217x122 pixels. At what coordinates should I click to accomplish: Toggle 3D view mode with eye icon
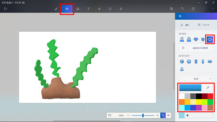(168, 115)
